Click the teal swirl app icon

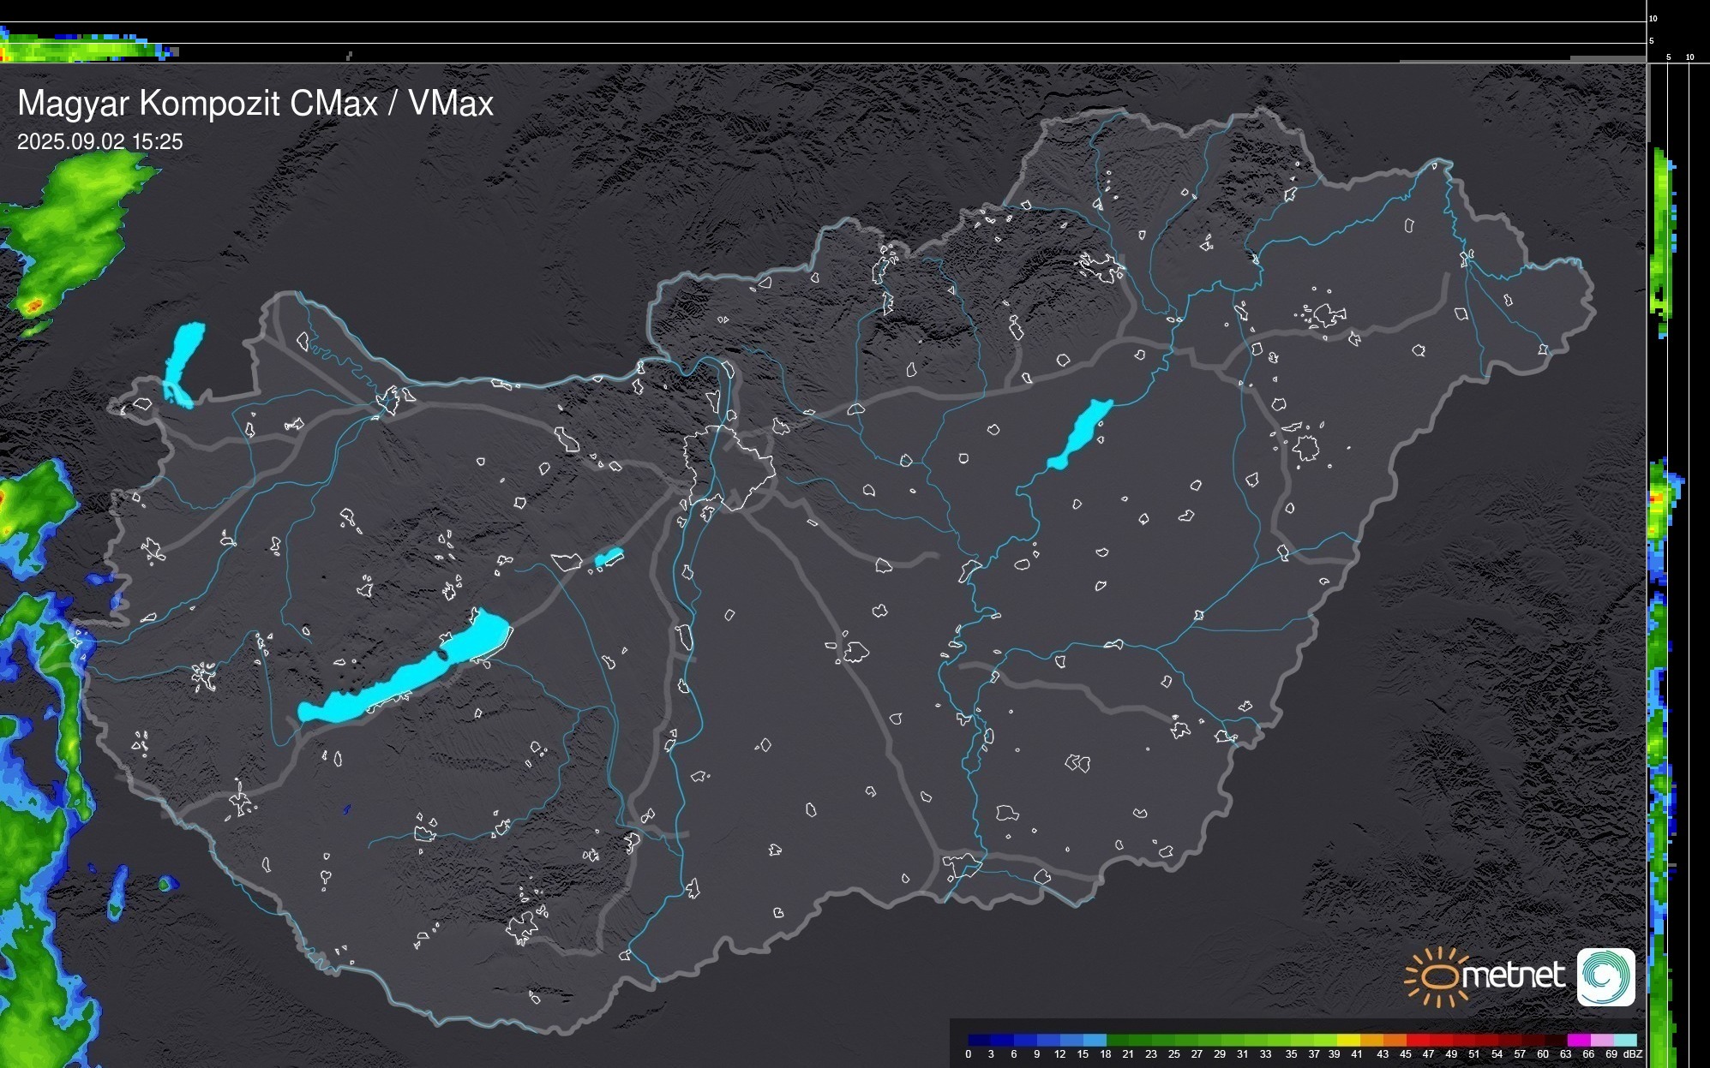(x=1605, y=976)
